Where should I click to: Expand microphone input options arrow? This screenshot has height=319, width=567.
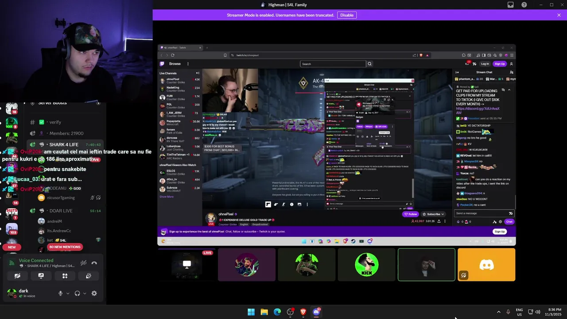68,293
